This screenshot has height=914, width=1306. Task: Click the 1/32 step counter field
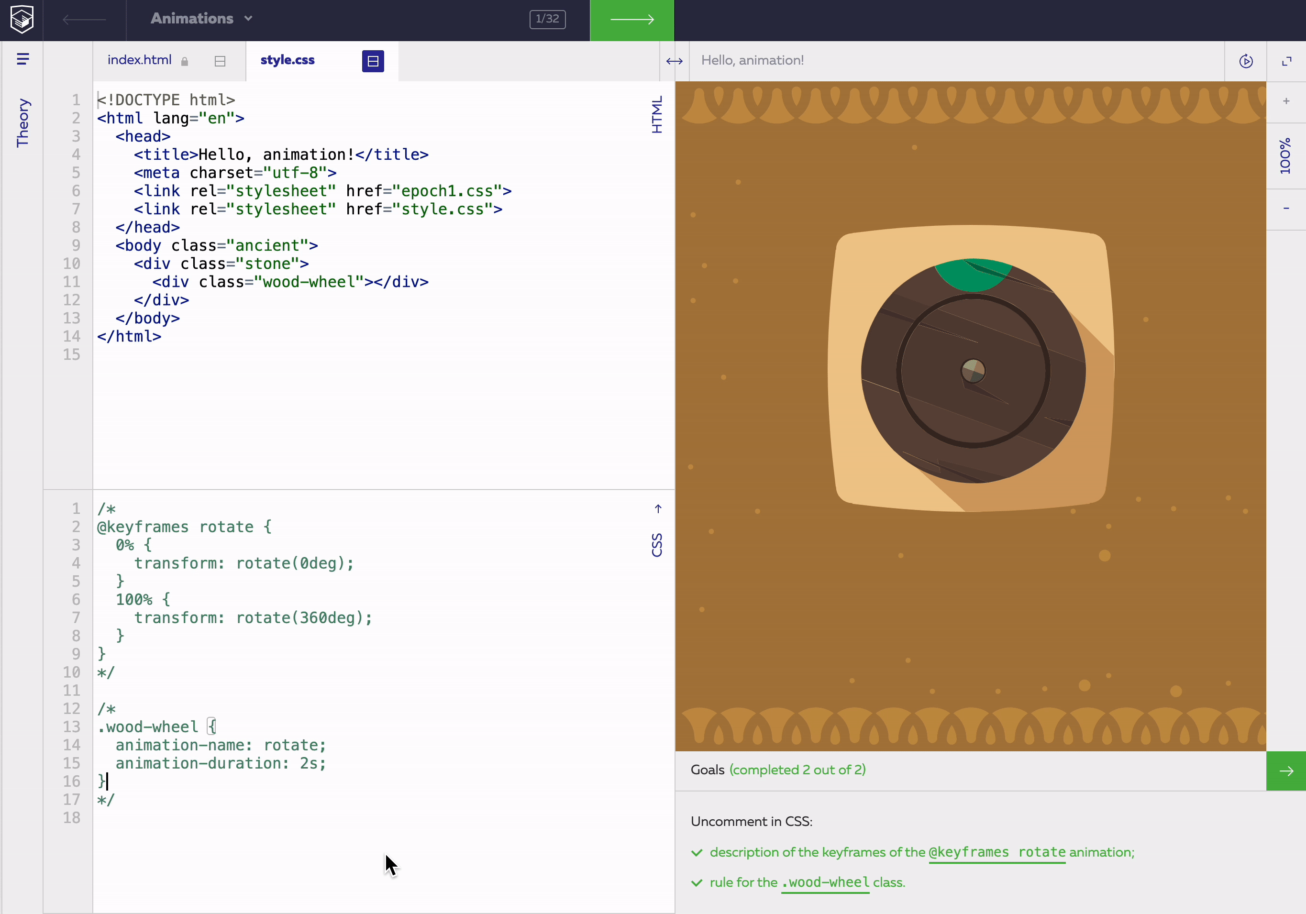coord(547,19)
